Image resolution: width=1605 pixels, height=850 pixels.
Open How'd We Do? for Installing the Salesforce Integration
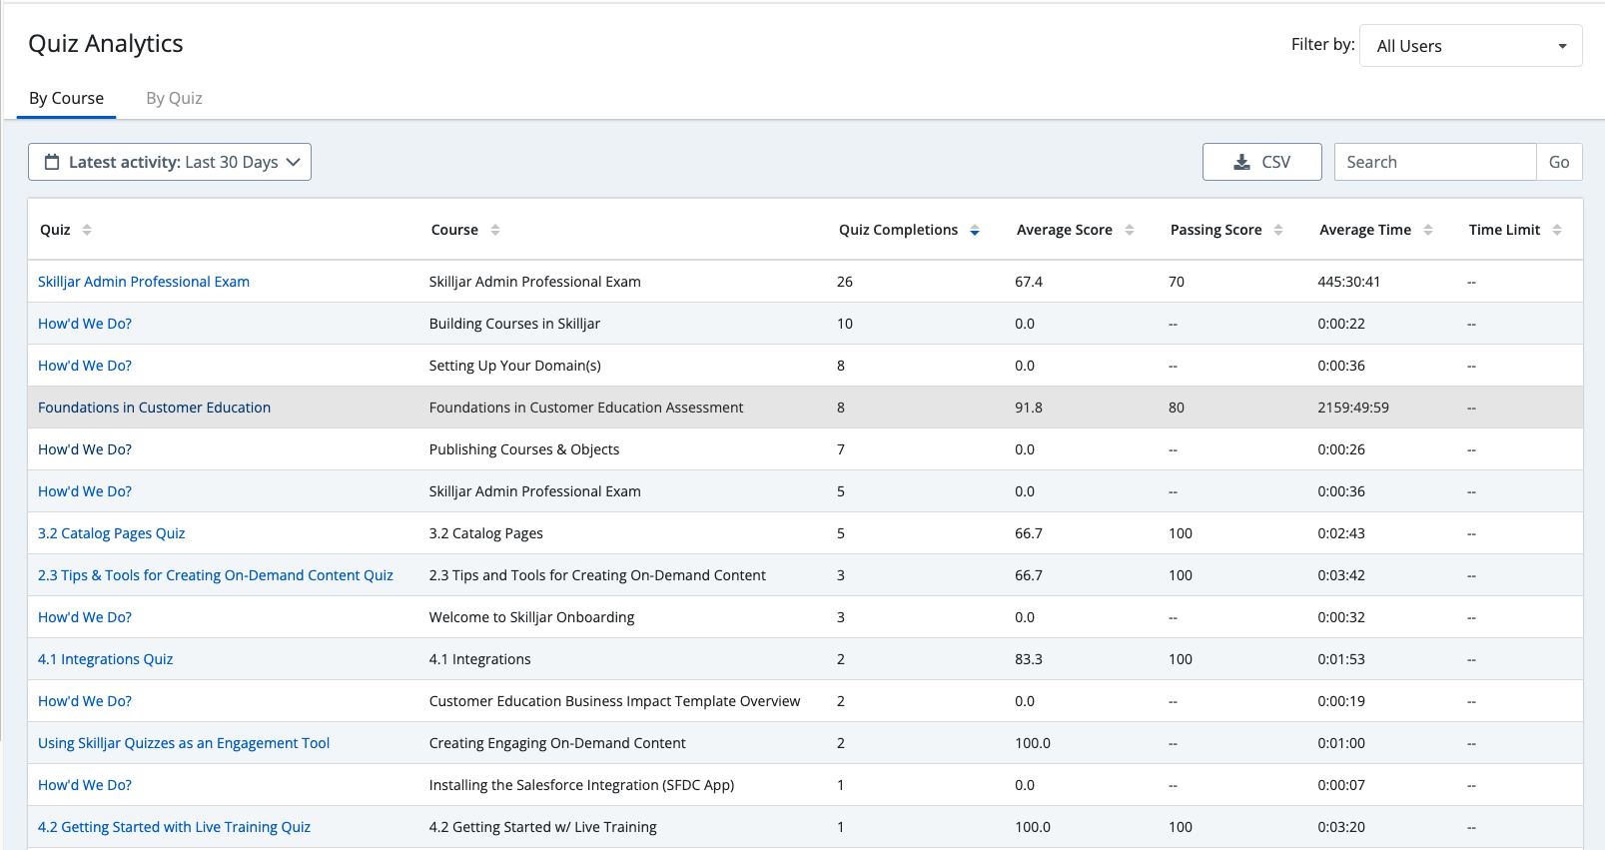point(85,785)
